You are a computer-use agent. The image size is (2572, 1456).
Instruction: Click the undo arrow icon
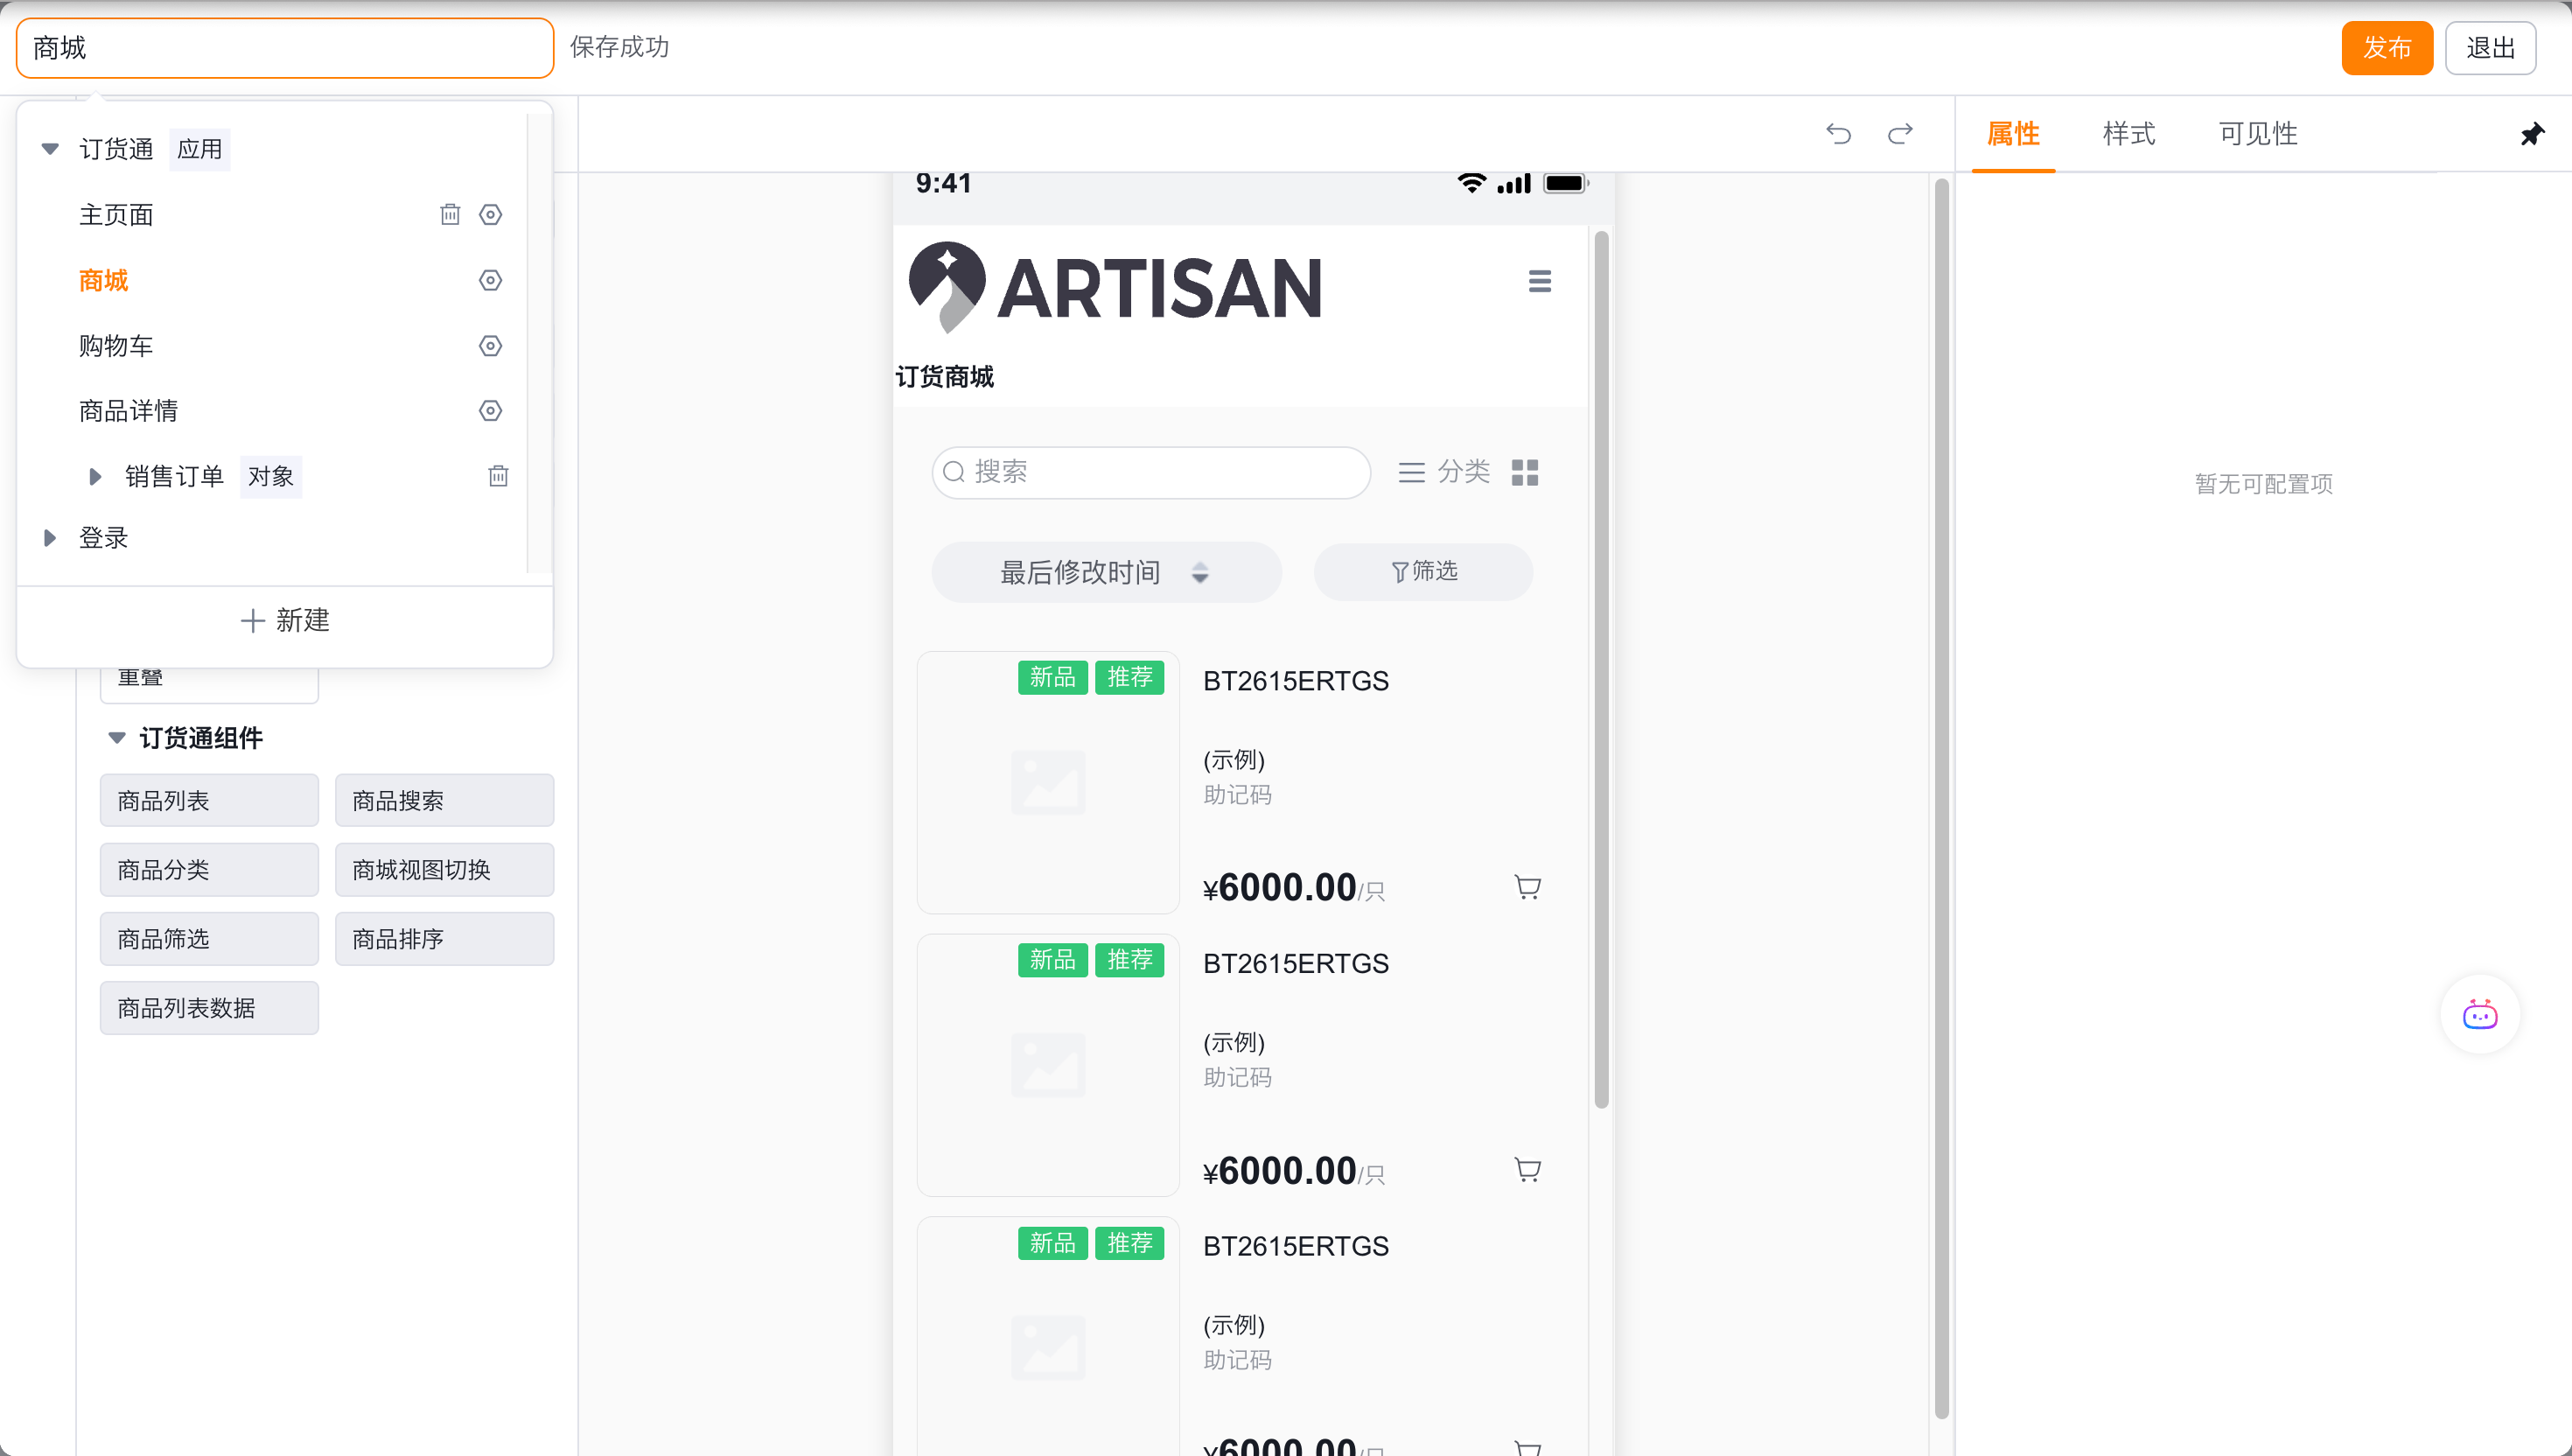pyautogui.click(x=1837, y=133)
